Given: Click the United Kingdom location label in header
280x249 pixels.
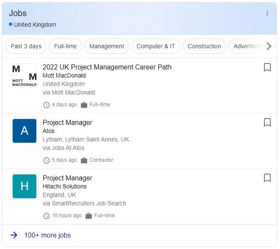Looking at the screenshot, I should (x=35, y=25).
